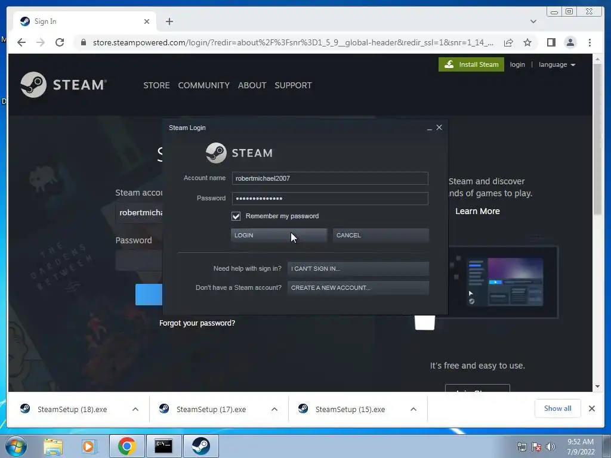The width and height of the screenshot is (611, 458).
Task: Click the page vertical scrollbar thumb
Action: tap(597, 139)
